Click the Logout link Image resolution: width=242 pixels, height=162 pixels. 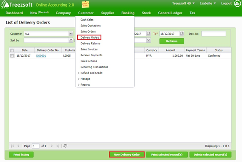coord(226,3)
